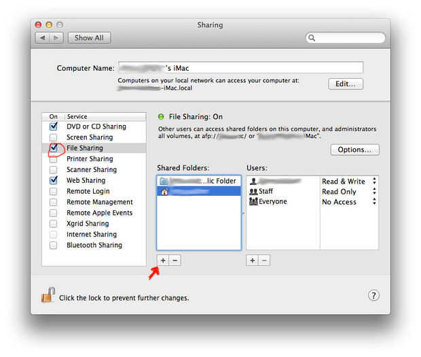Go back with the left arrow button
Viewport: 421px width, 357px height.
[42, 38]
